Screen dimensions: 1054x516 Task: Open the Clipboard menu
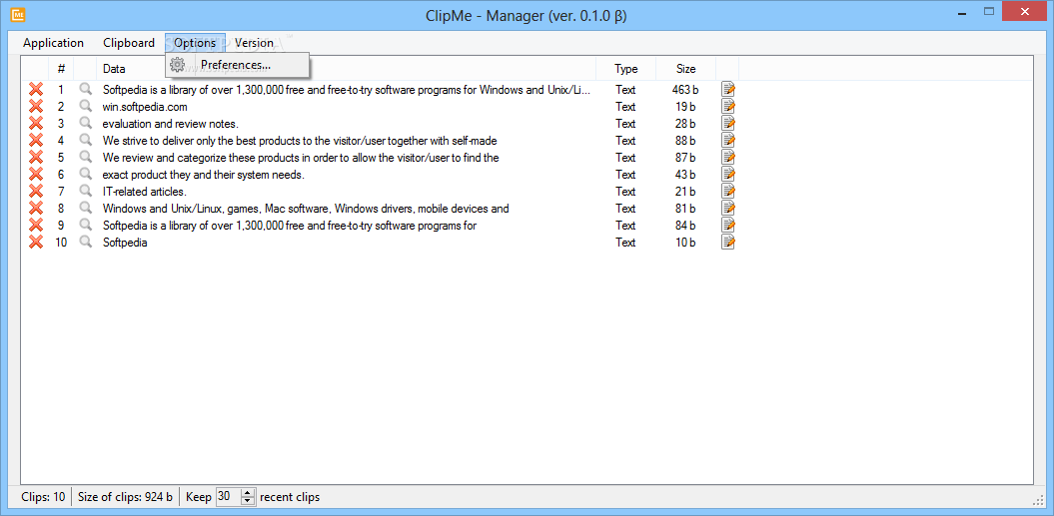tap(129, 43)
